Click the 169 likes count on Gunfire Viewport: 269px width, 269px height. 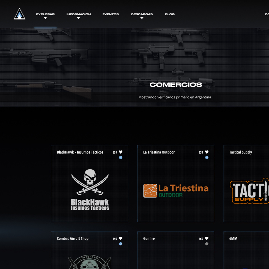click(201, 239)
